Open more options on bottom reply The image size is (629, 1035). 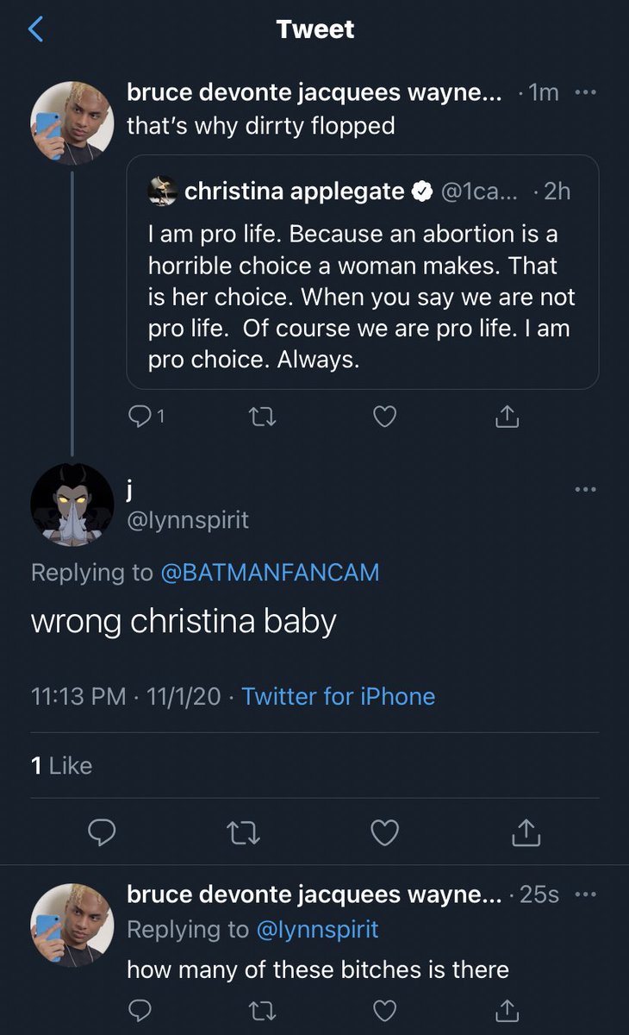point(585,894)
